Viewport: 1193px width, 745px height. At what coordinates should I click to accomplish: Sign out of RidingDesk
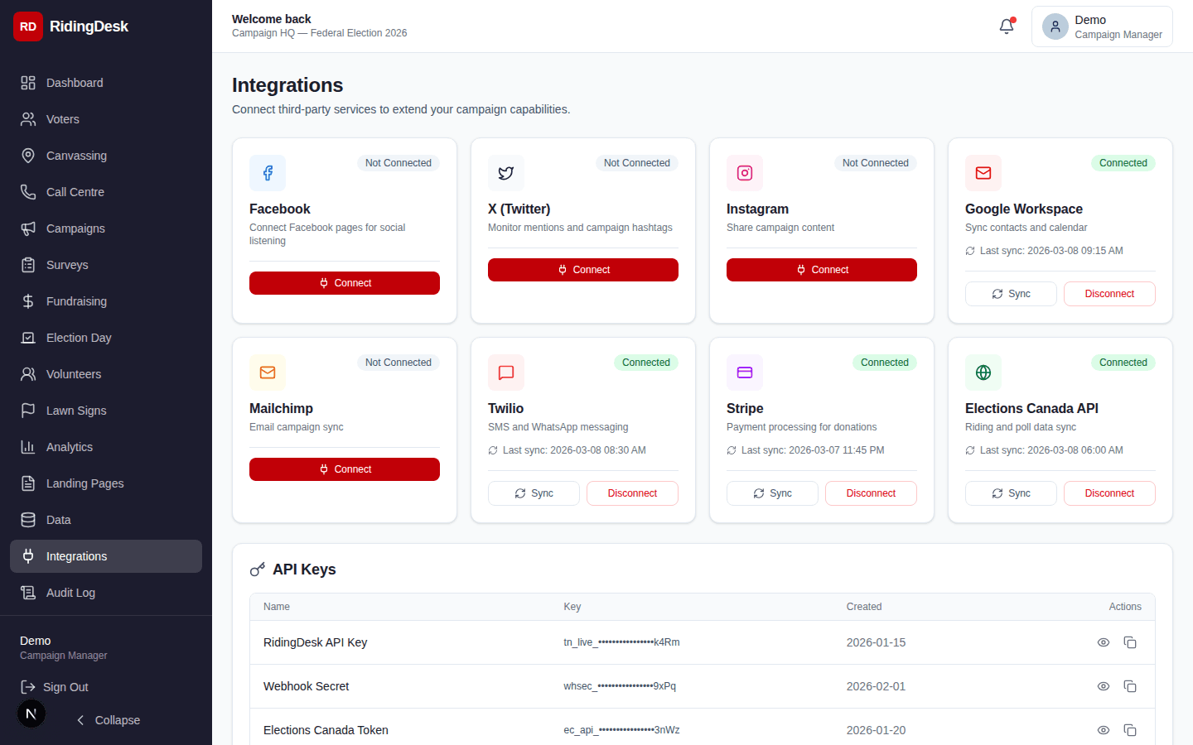click(63, 687)
